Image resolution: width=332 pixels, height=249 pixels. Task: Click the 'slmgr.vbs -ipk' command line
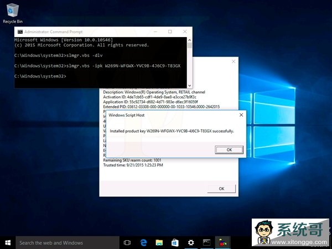(97, 66)
